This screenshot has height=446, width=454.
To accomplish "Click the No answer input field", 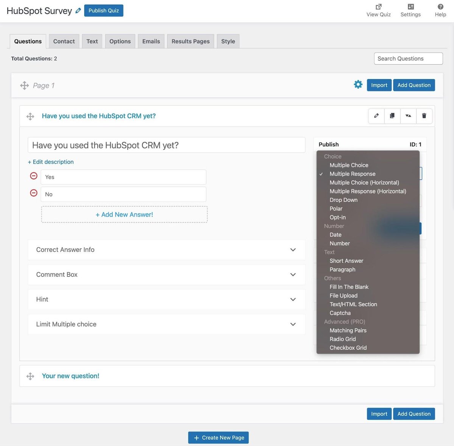I will point(123,194).
